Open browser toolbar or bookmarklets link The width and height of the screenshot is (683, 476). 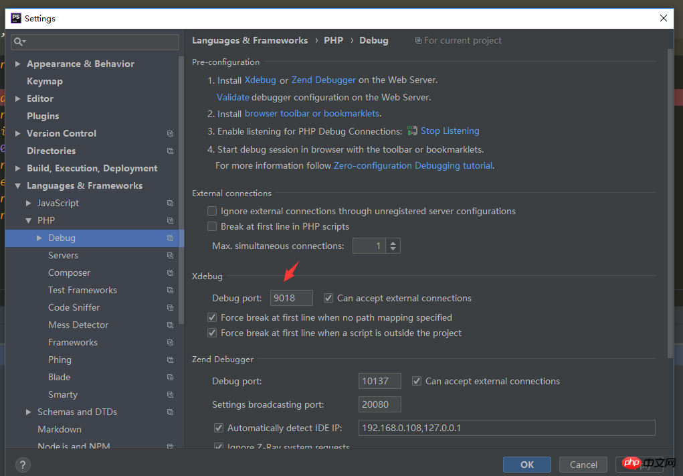point(312,113)
